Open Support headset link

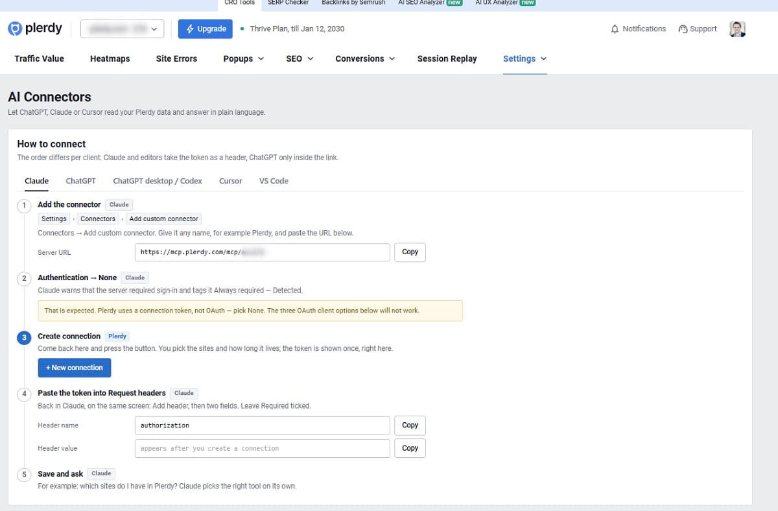(x=698, y=29)
